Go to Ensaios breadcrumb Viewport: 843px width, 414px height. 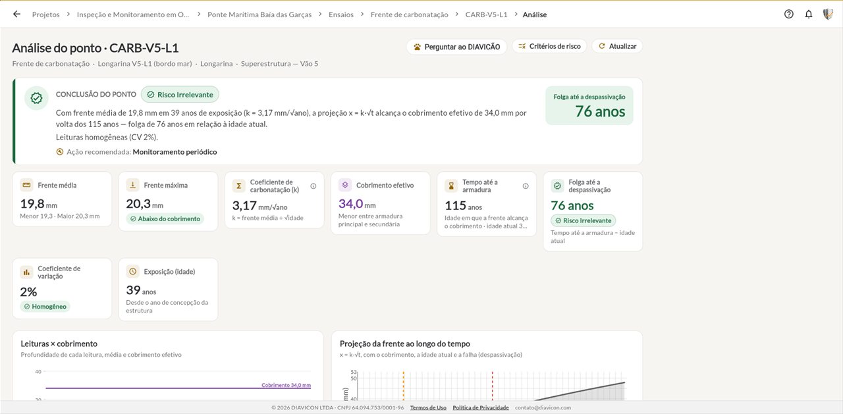[x=341, y=14]
